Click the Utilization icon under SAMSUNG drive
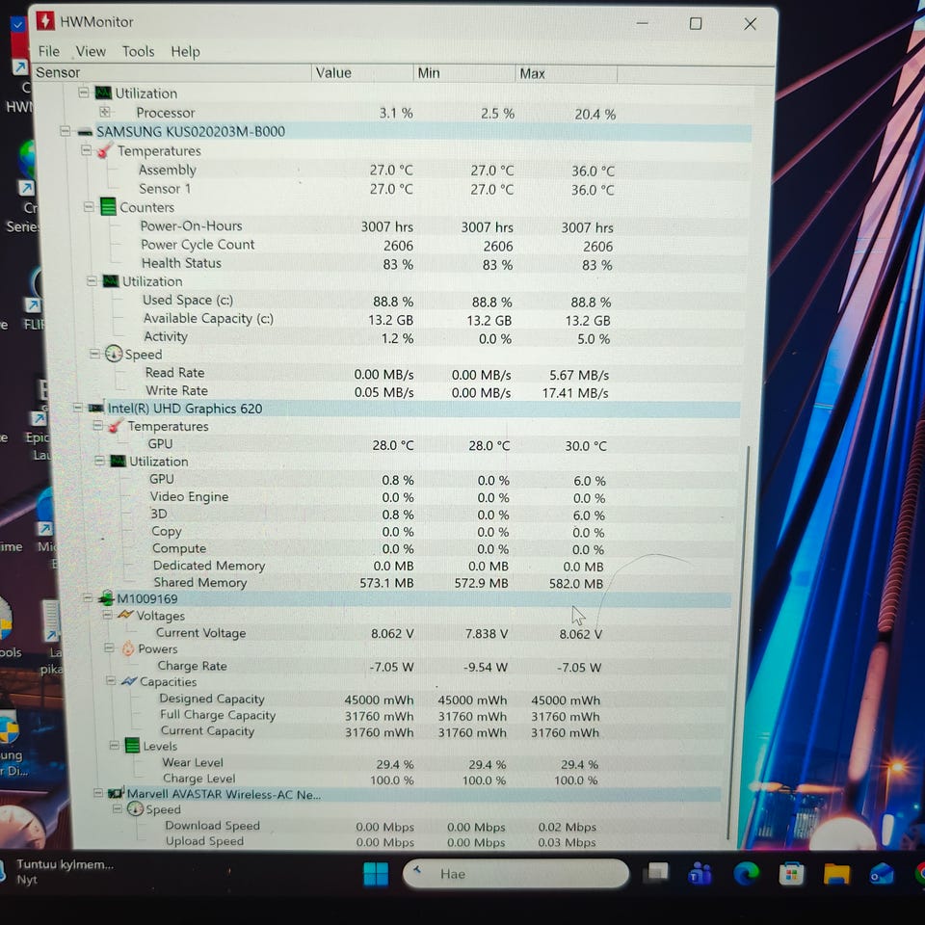Image resolution: width=925 pixels, height=925 pixels. (111, 280)
